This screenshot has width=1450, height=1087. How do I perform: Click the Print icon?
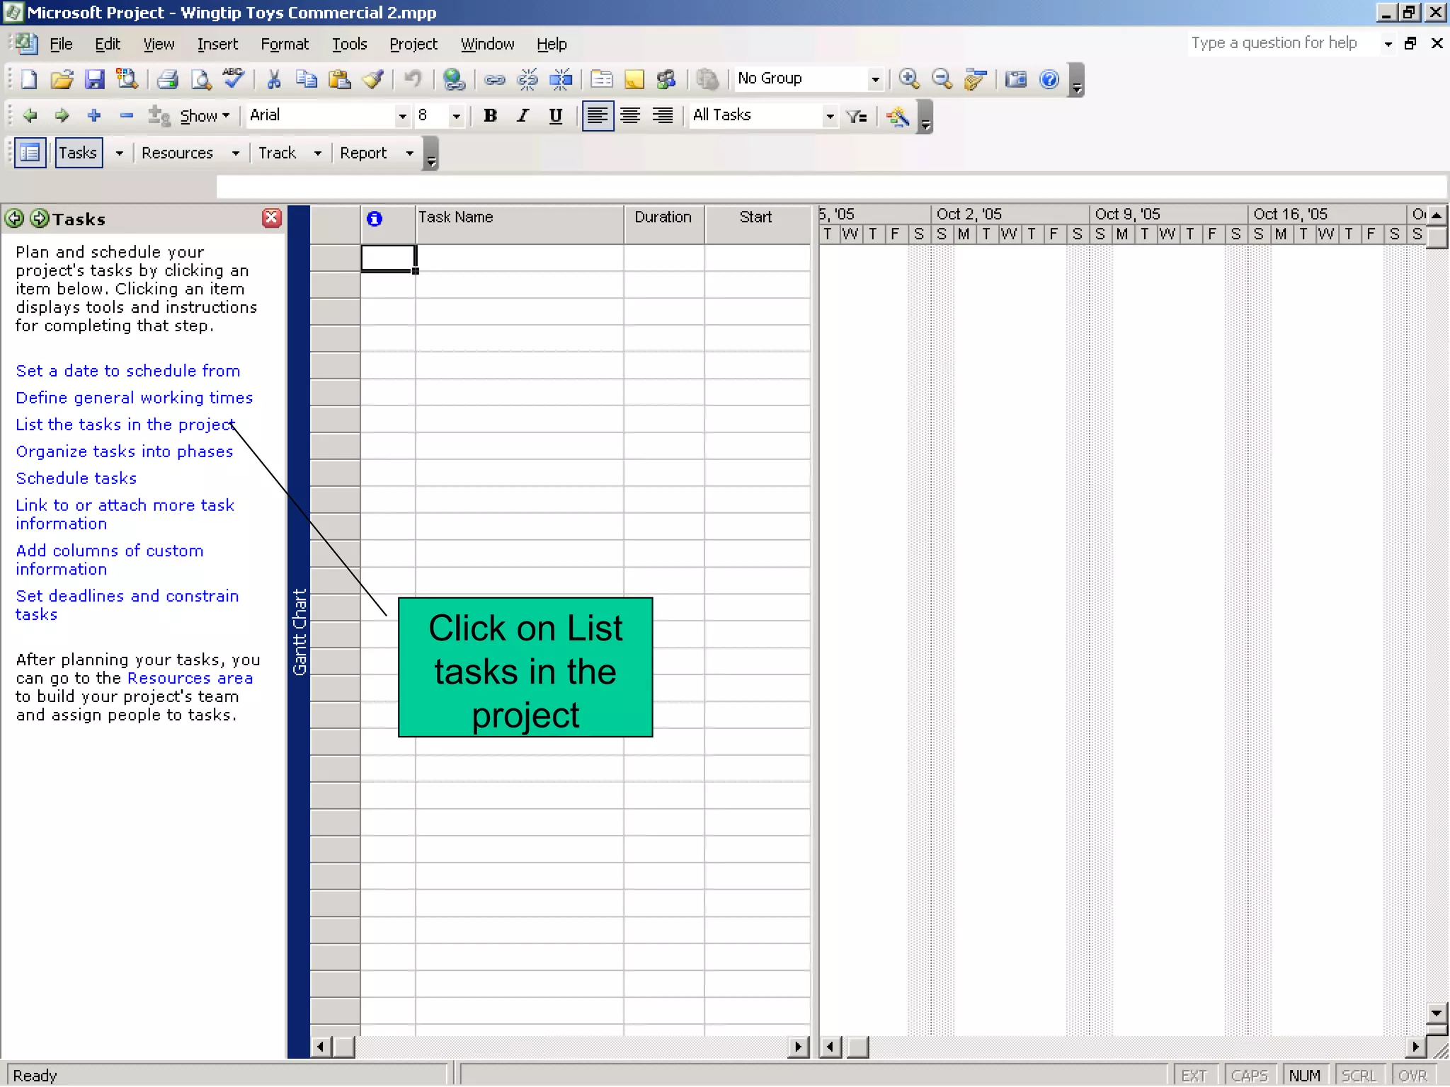pos(168,79)
